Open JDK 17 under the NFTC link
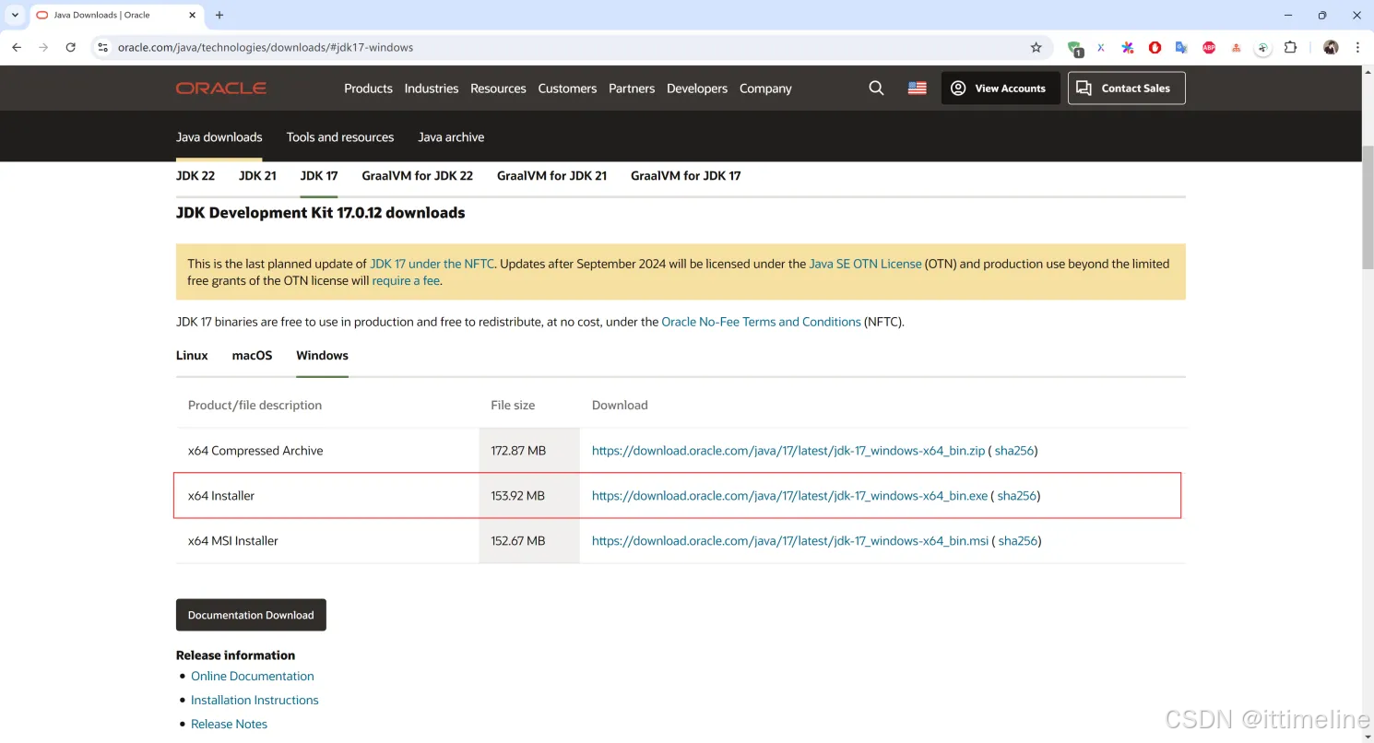 432,264
